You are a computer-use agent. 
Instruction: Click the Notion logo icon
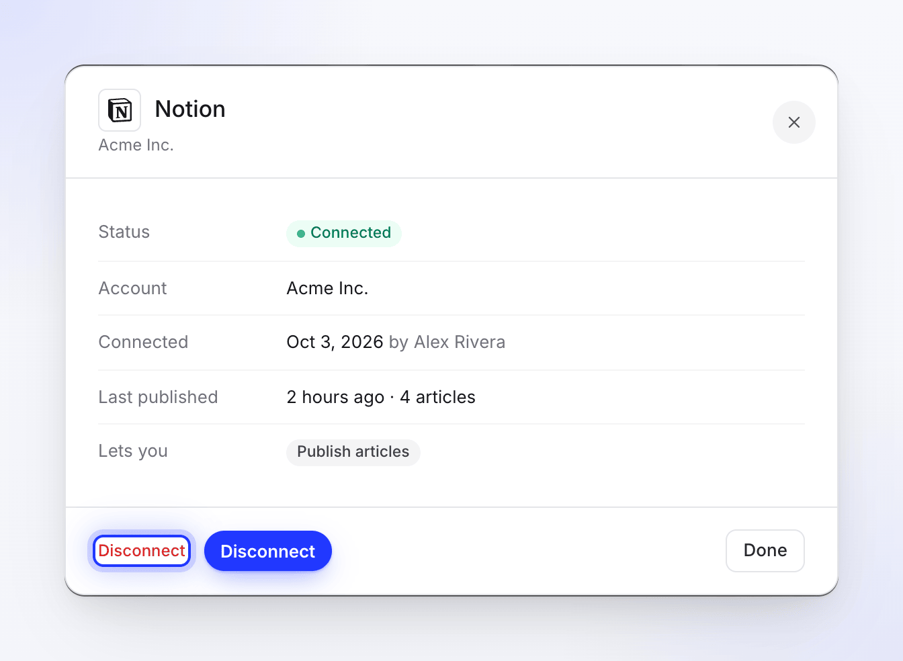click(120, 110)
